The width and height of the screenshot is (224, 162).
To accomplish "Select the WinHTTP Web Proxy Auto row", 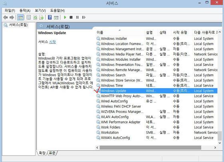I will (x=157, y=96).
